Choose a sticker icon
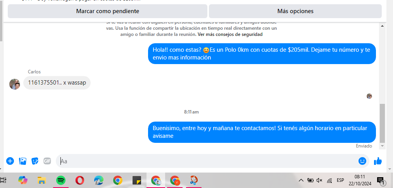This screenshot has width=393, height=188. click(35, 161)
